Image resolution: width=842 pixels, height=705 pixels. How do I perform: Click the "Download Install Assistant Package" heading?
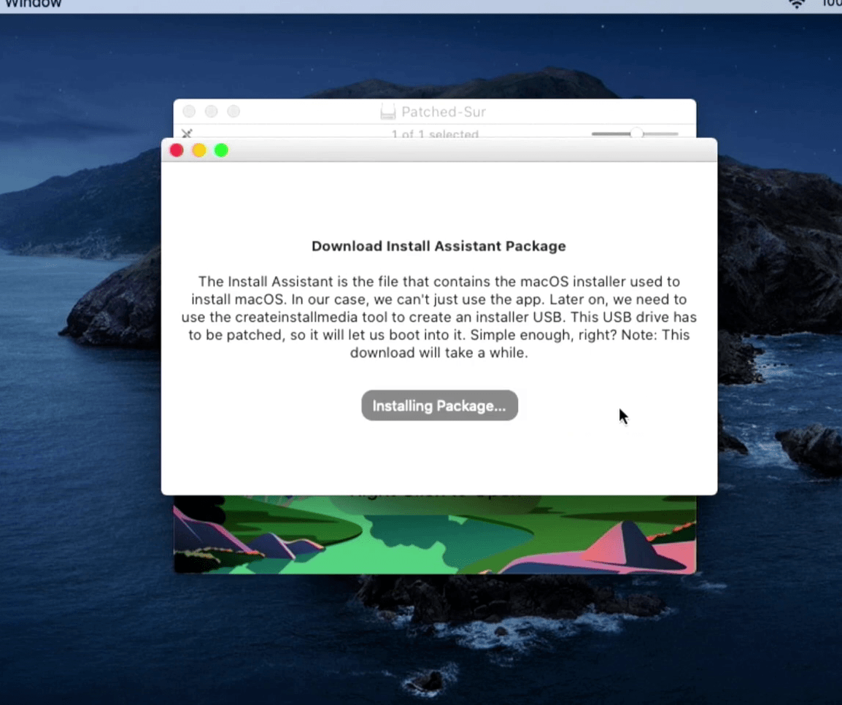(x=439, y=246)
